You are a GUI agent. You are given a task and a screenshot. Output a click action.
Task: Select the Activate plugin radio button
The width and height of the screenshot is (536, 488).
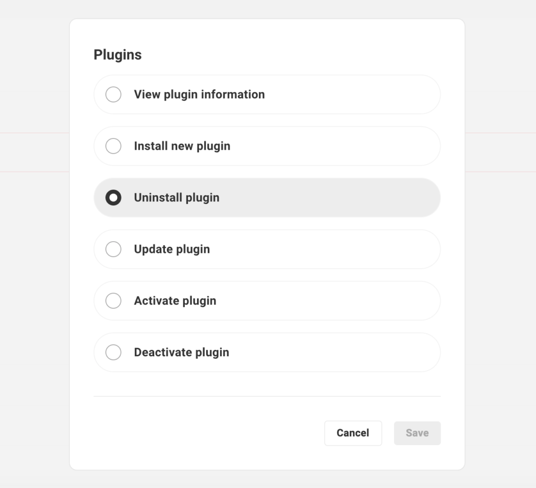coord(113,300)
